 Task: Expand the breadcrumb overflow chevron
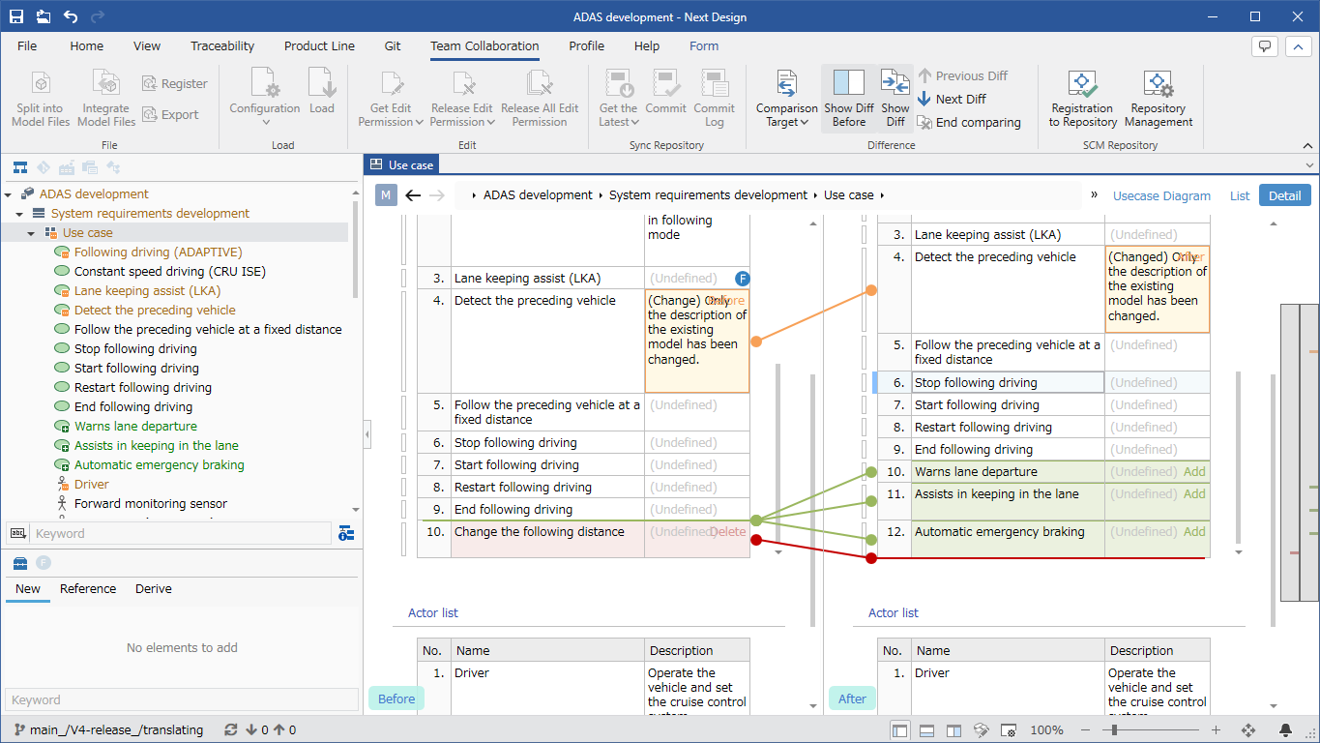[x=1094, y=194]
